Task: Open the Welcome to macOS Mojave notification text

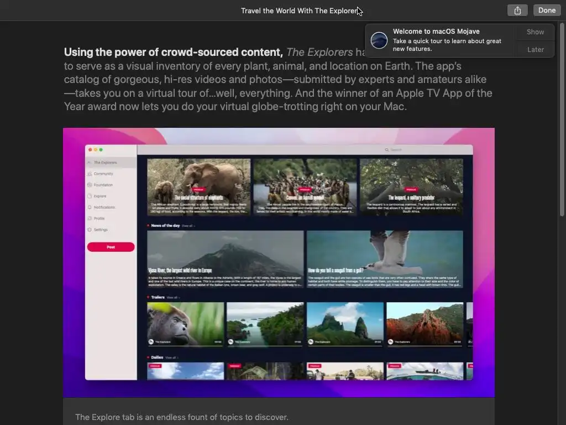Action: (447, 40)
